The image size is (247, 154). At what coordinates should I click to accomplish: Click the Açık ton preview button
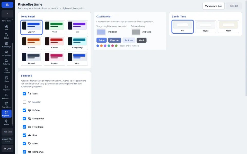pyautogui.click(x=129, y=40)
